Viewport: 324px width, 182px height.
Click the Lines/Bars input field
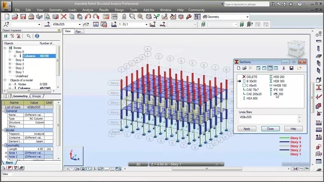[x=268, y=119]
